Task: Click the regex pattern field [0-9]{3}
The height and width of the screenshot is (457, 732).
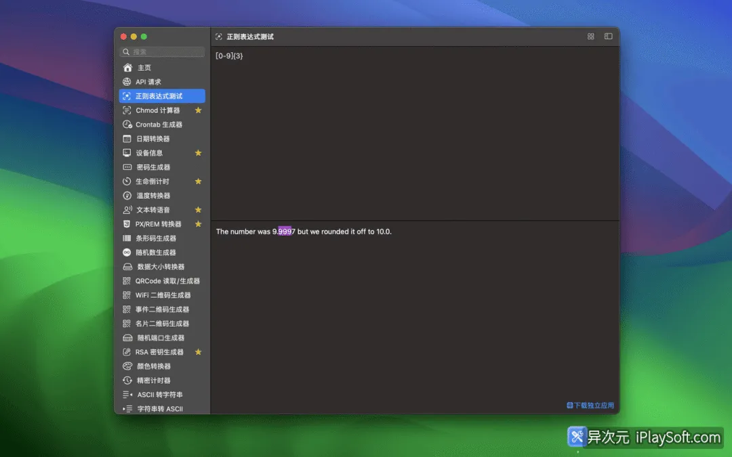Action: pos(415,133)
